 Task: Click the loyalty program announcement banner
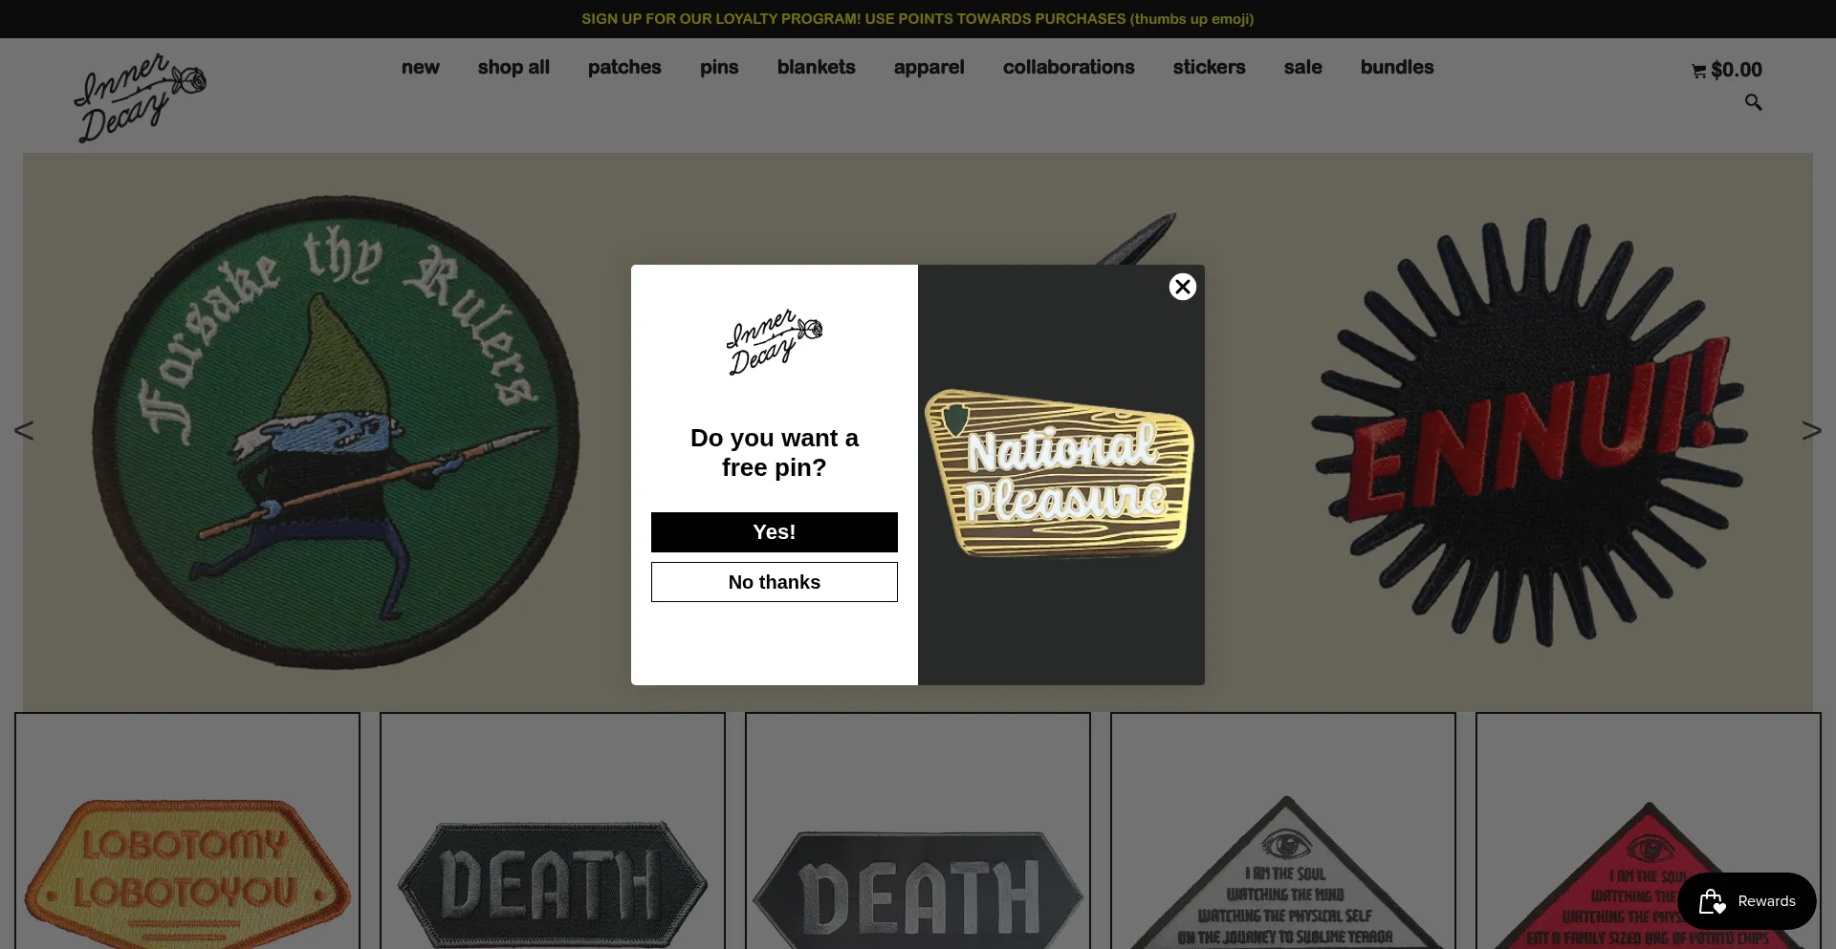coord(917,19)
